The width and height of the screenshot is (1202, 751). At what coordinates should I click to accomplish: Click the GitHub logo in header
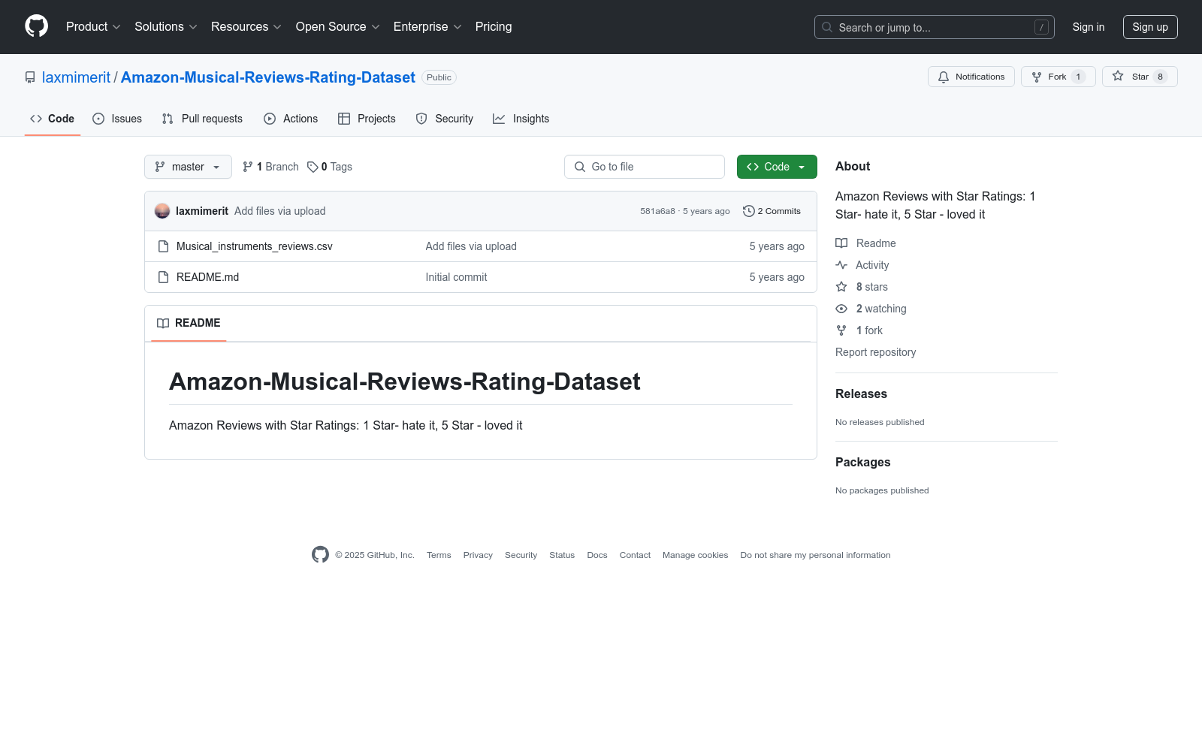pyautogui.click(x=36, y=26)
